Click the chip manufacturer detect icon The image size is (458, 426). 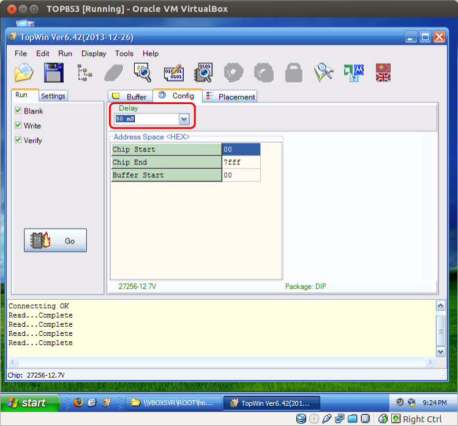click(354, 73)
